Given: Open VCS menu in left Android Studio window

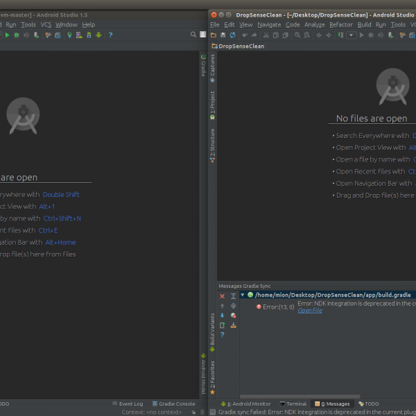Looking at the screenshot, I should (x=46, y=25).
